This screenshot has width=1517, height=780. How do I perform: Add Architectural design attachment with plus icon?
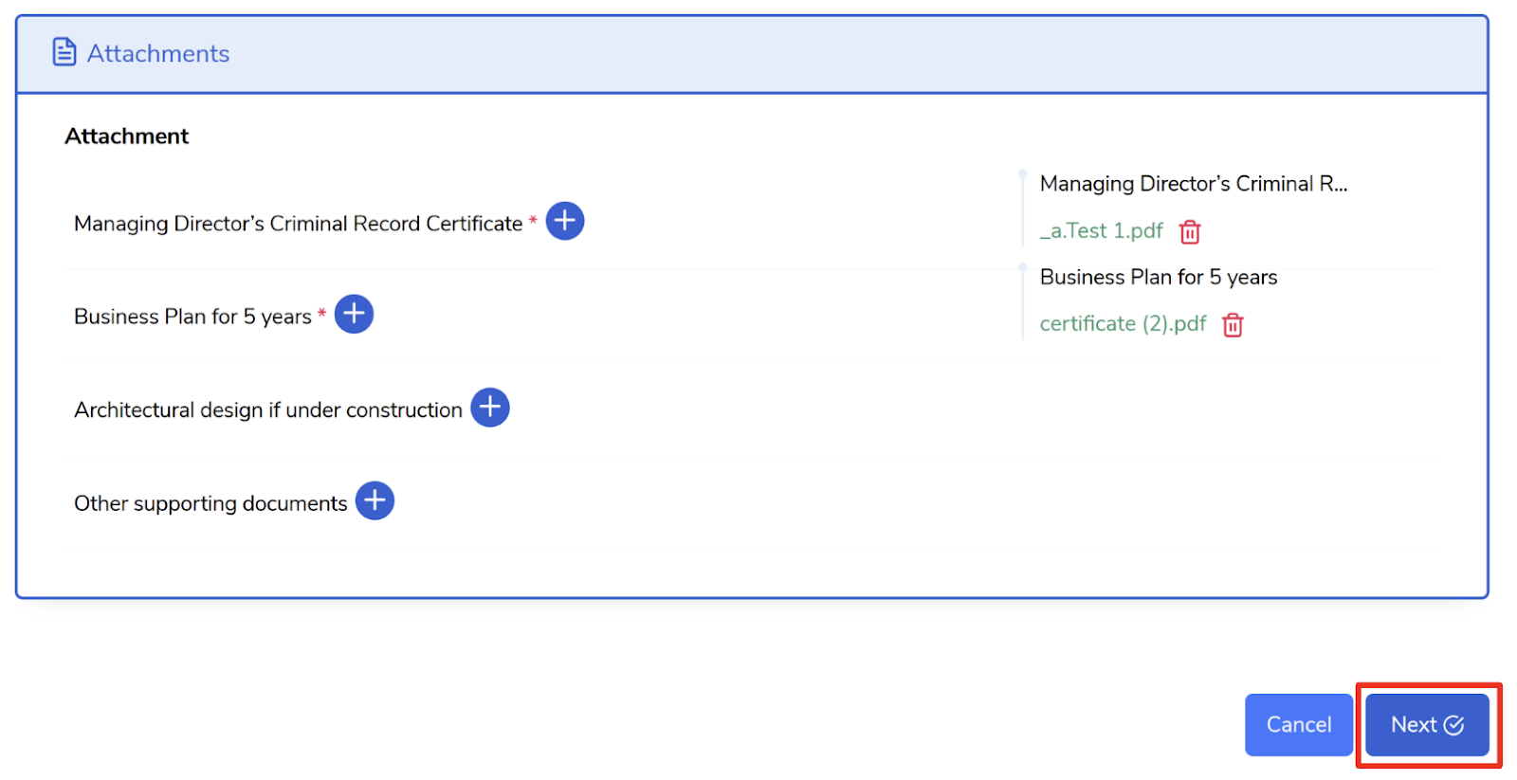point(490,408)
